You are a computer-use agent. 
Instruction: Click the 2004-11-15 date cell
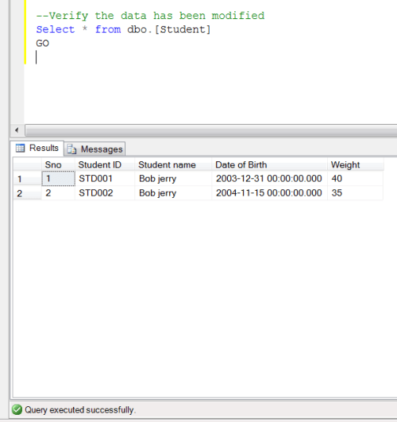pos(269,193)
